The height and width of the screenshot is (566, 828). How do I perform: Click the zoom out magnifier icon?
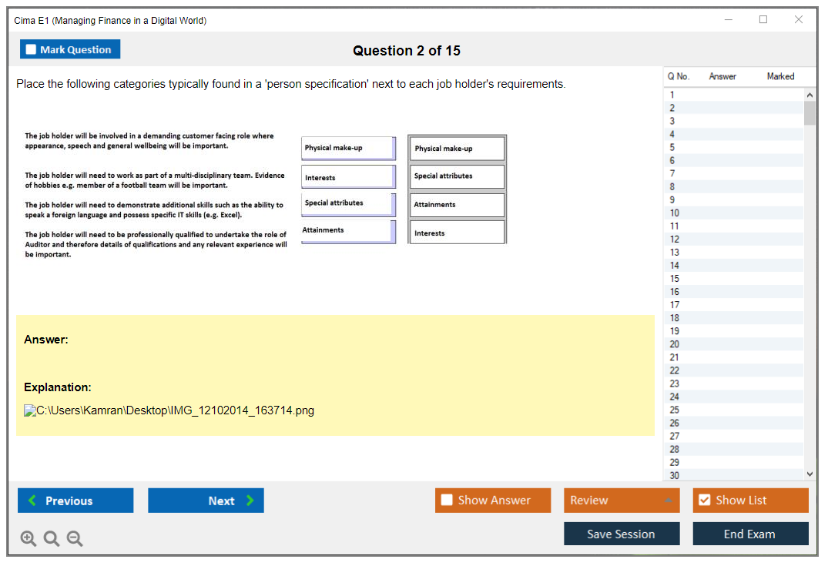pyautogui.click(x=75, y=539)
